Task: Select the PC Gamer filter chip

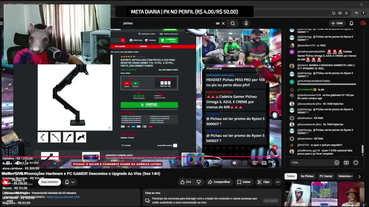Action: point(326,176)
